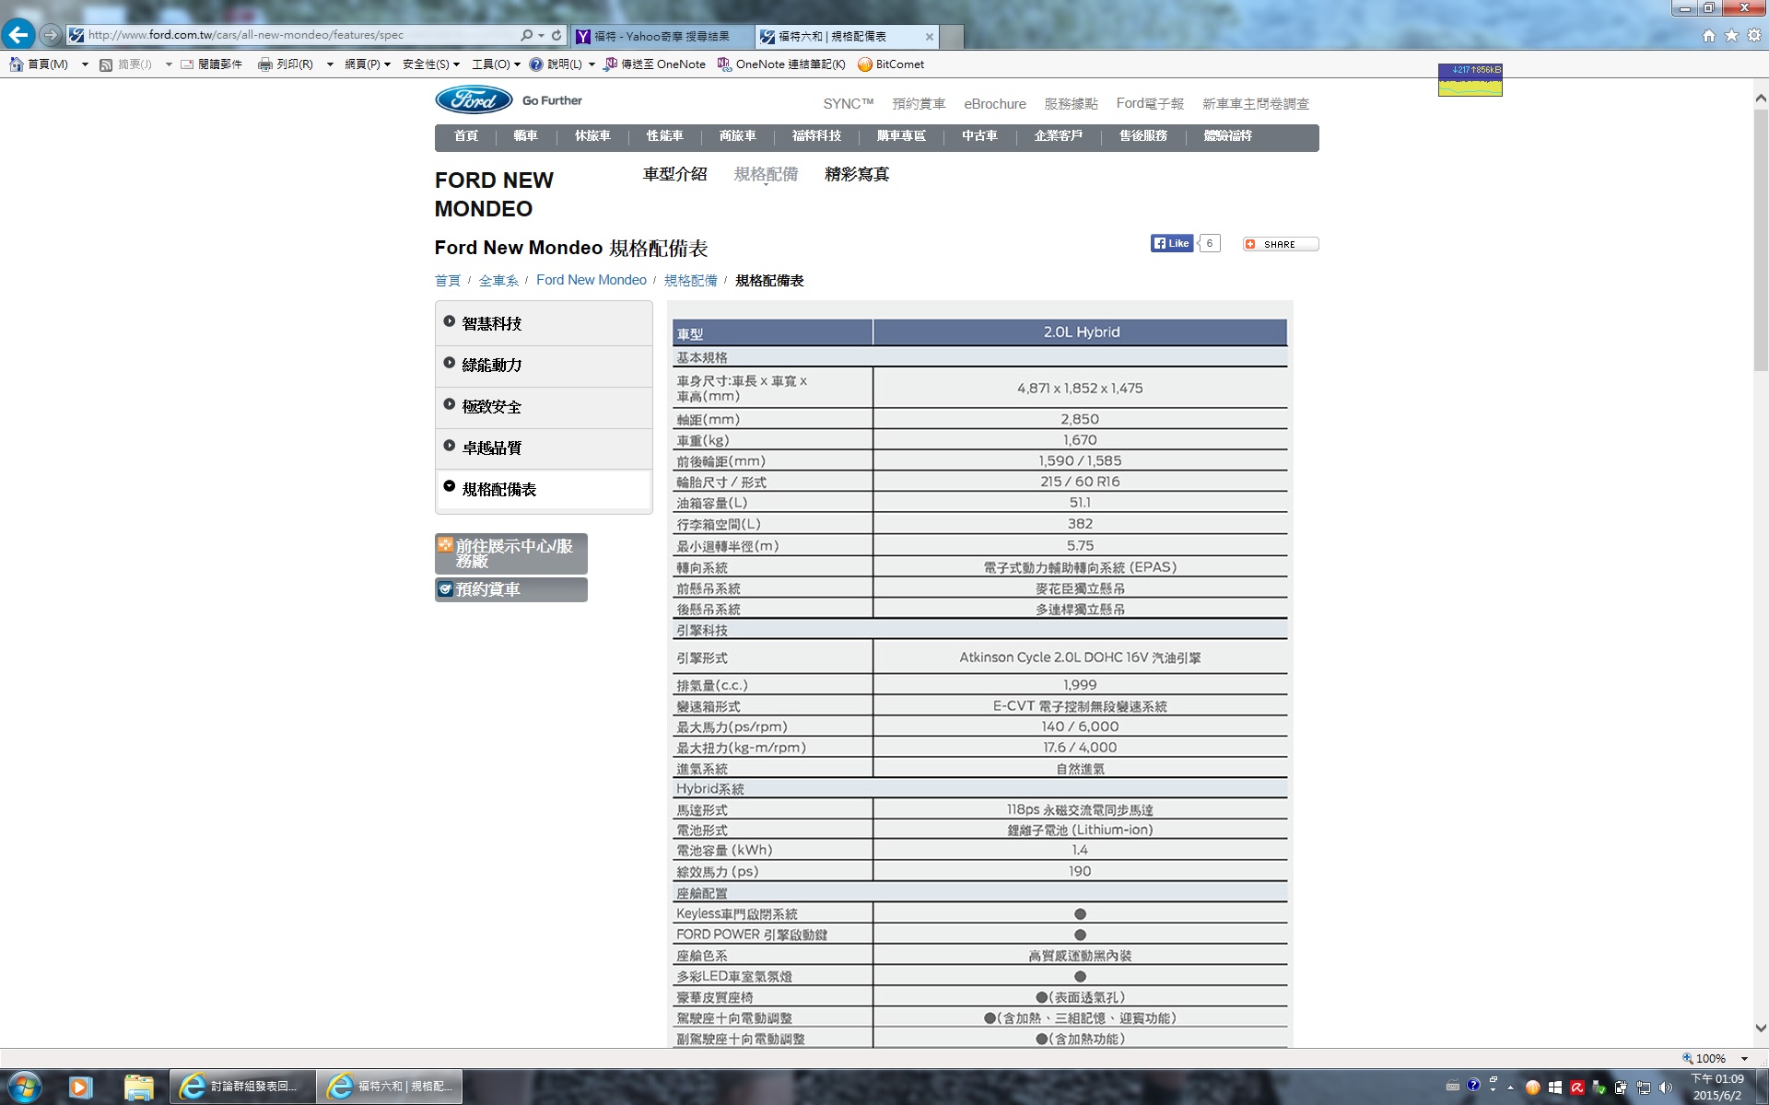Viewport: 1769px width, 1105px height.
Task: Click the 前往展示中心/服務廠 button
Action: pos(511,553)
